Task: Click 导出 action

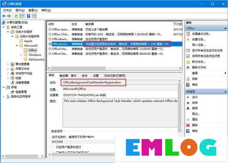Action: pos(196,114)
